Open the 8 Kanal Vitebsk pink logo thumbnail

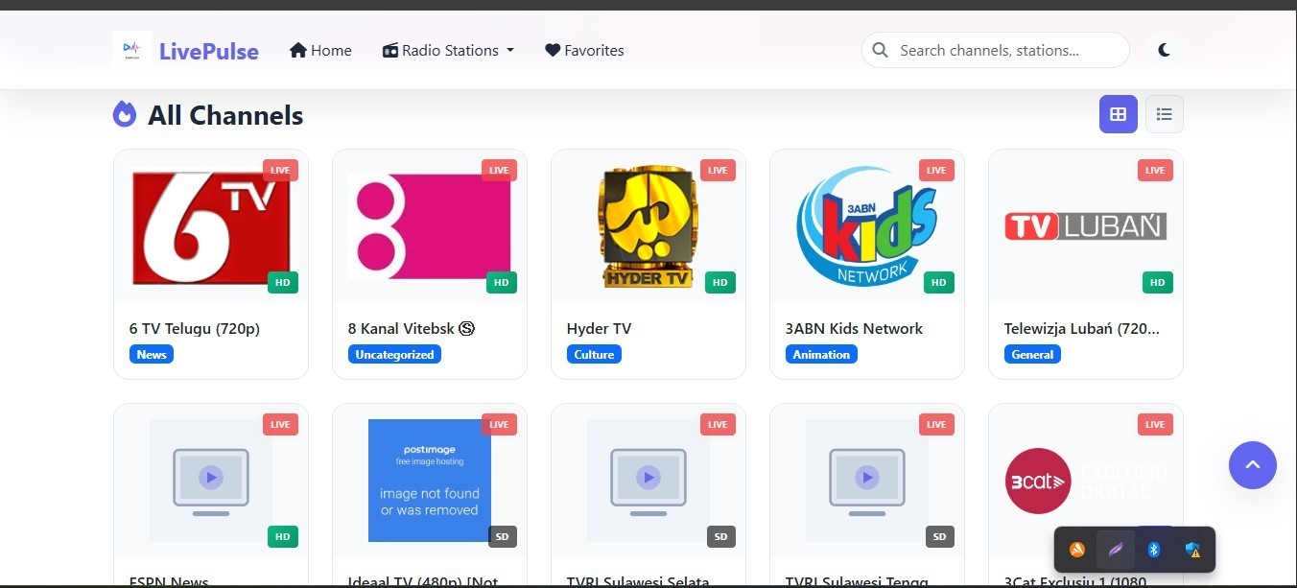tap(430, 226)
